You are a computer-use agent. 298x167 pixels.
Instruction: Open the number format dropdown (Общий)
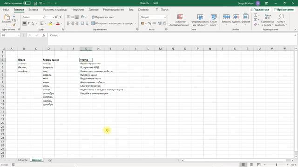tap(165, 17)
